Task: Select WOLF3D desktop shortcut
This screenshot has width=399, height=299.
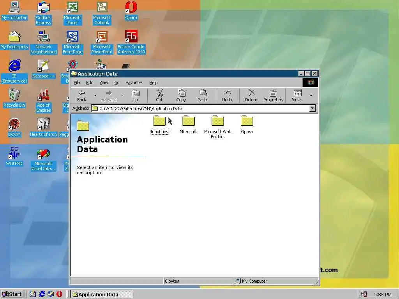Action: [14, 157]
